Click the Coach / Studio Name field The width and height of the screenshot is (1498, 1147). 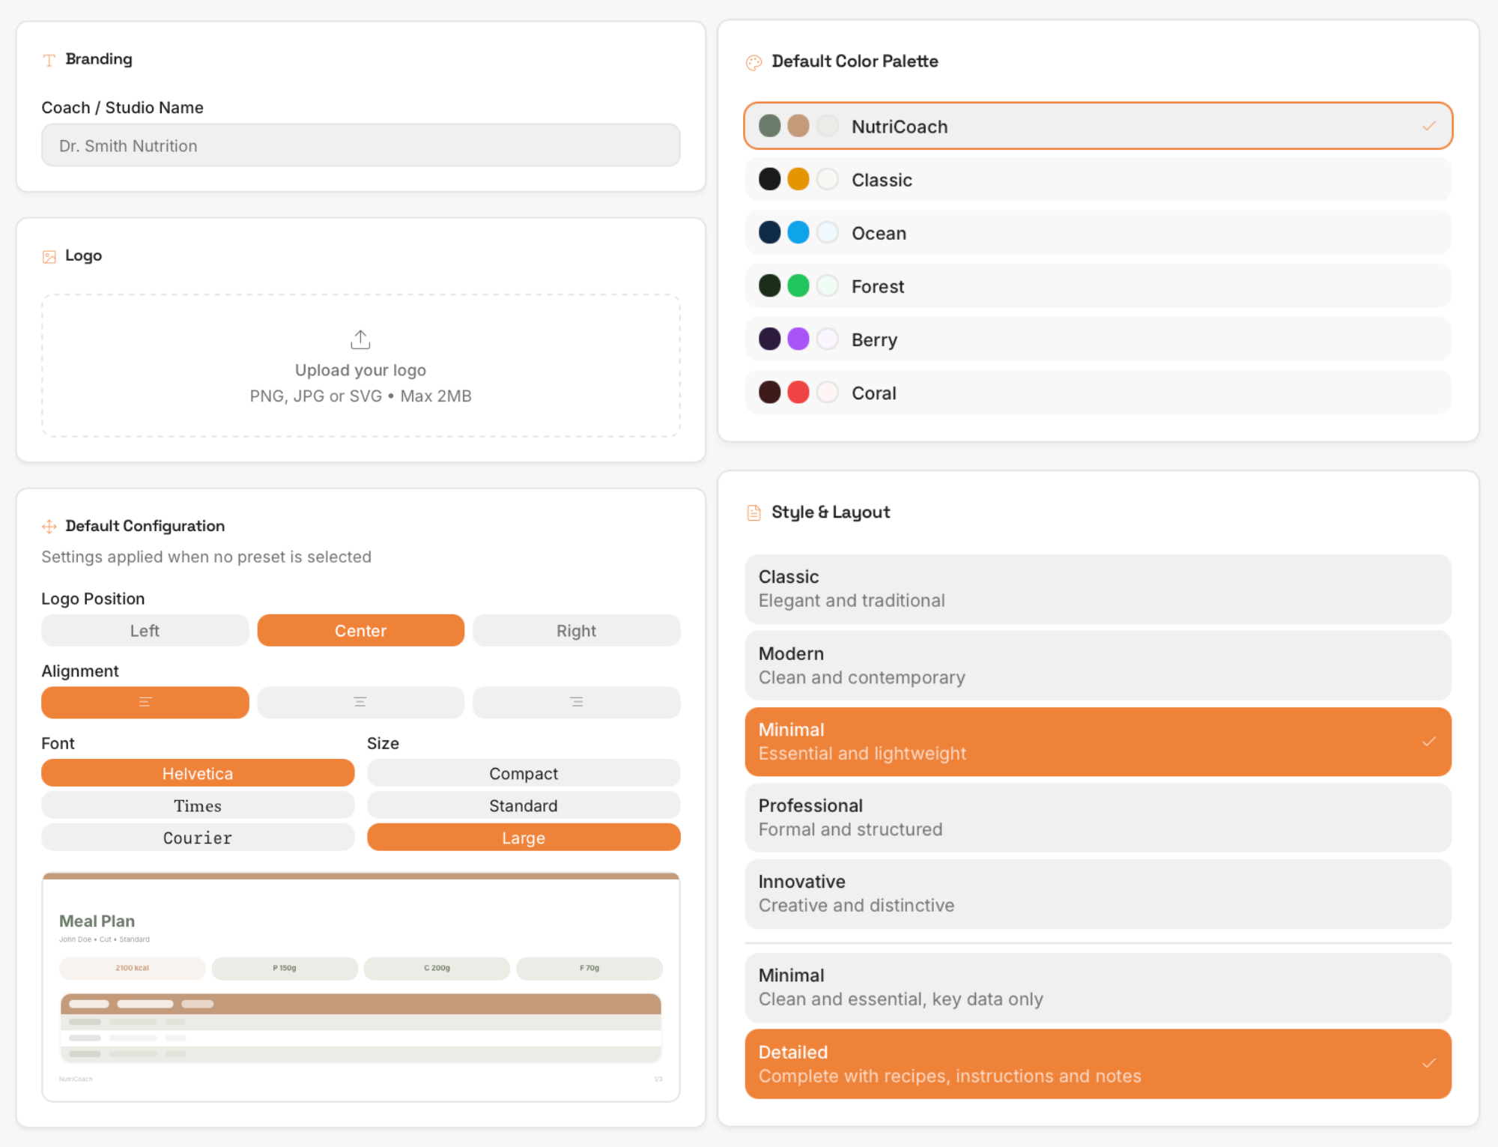(x=360, y=145)
